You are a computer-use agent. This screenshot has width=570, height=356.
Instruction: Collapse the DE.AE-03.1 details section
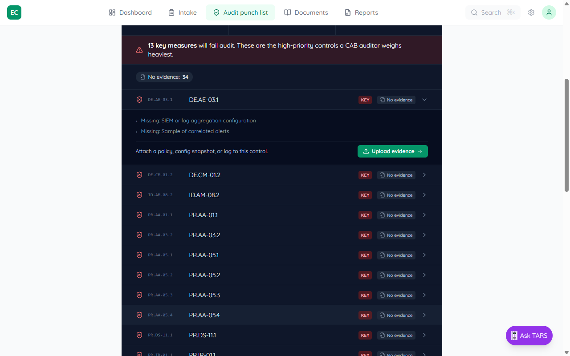pyautogui.click(x=424, y=100)
